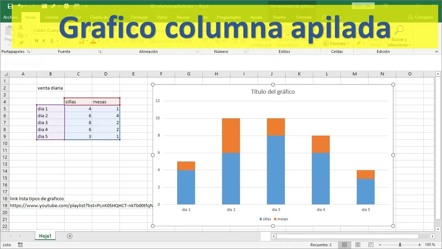Click the macro recording icon in status bar
The width and height of the screenshot is (442, 249).
pos(20,245)
